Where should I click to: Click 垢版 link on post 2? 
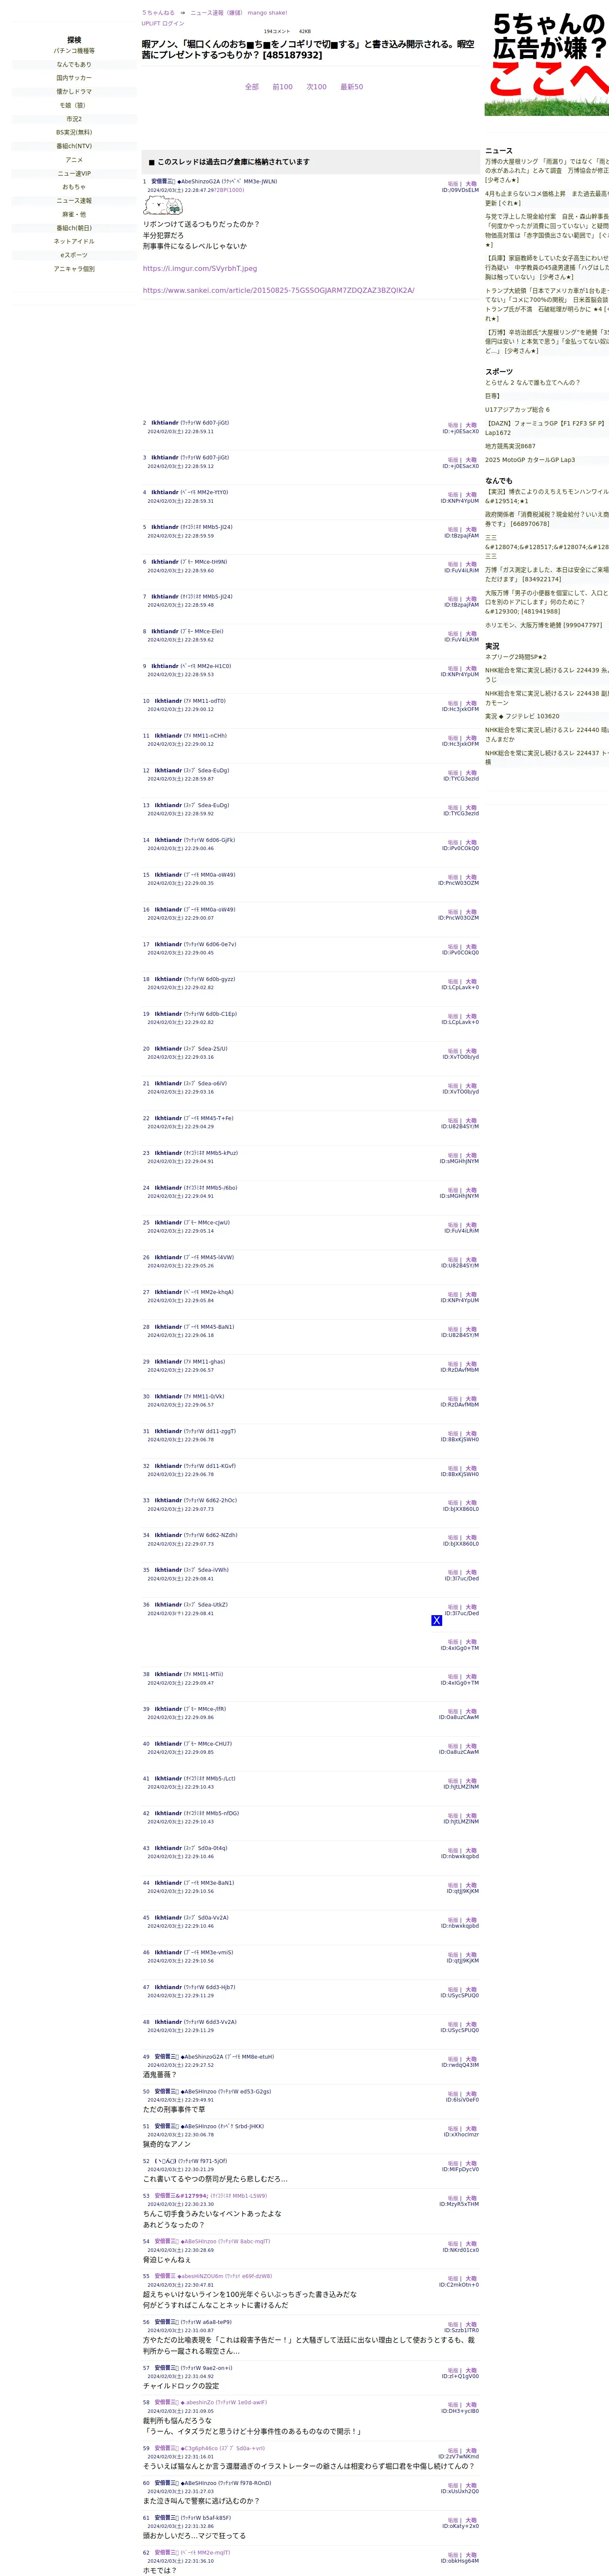tap(452, 425)
